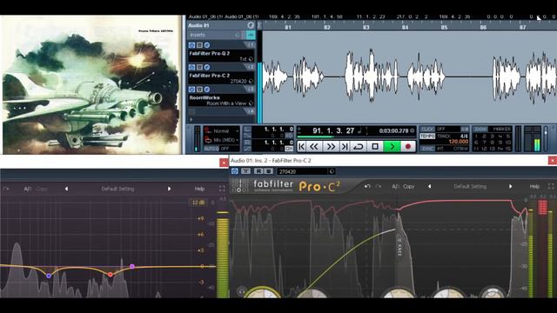Open Default Setting preset menu in Pro-C 2
The height and width of the screenshot is (313, 557).
[470, 186]
